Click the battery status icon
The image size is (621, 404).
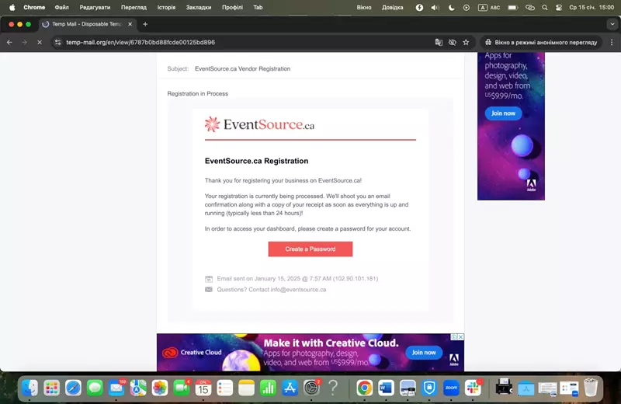tap(513, 8)
